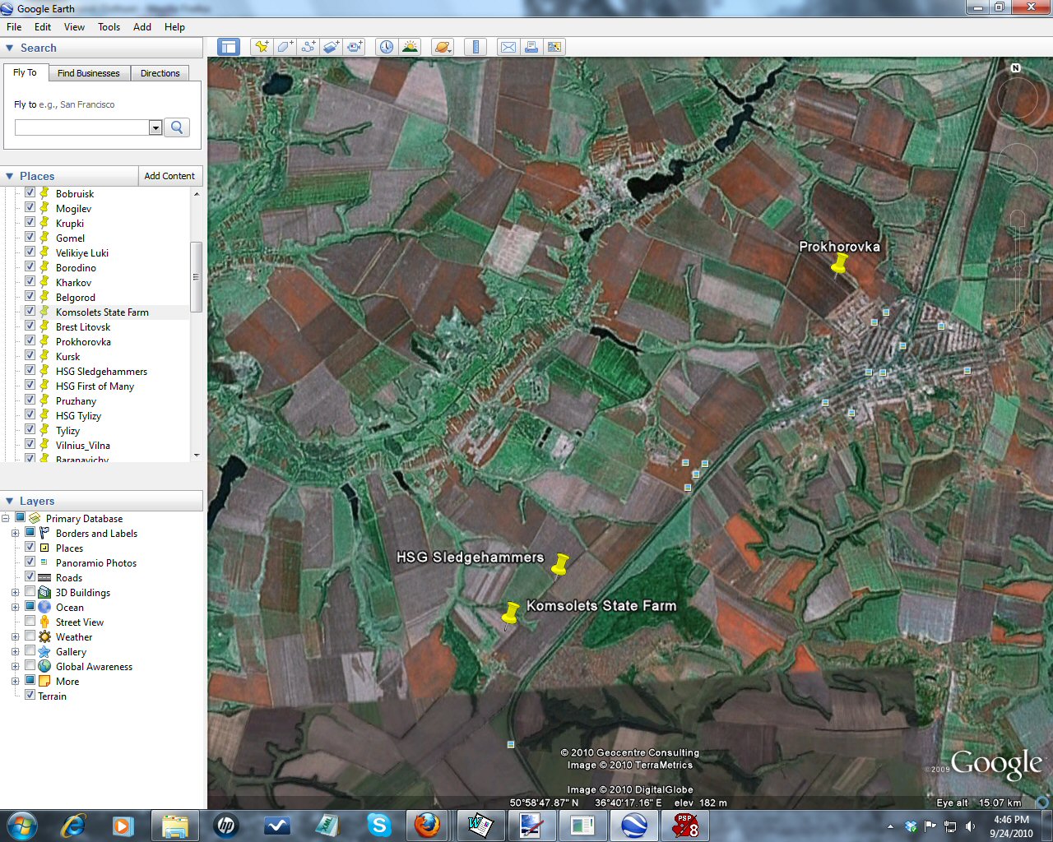Click the Add Content button
This screenshot has height=842, width=1053.
coord(169,176)
